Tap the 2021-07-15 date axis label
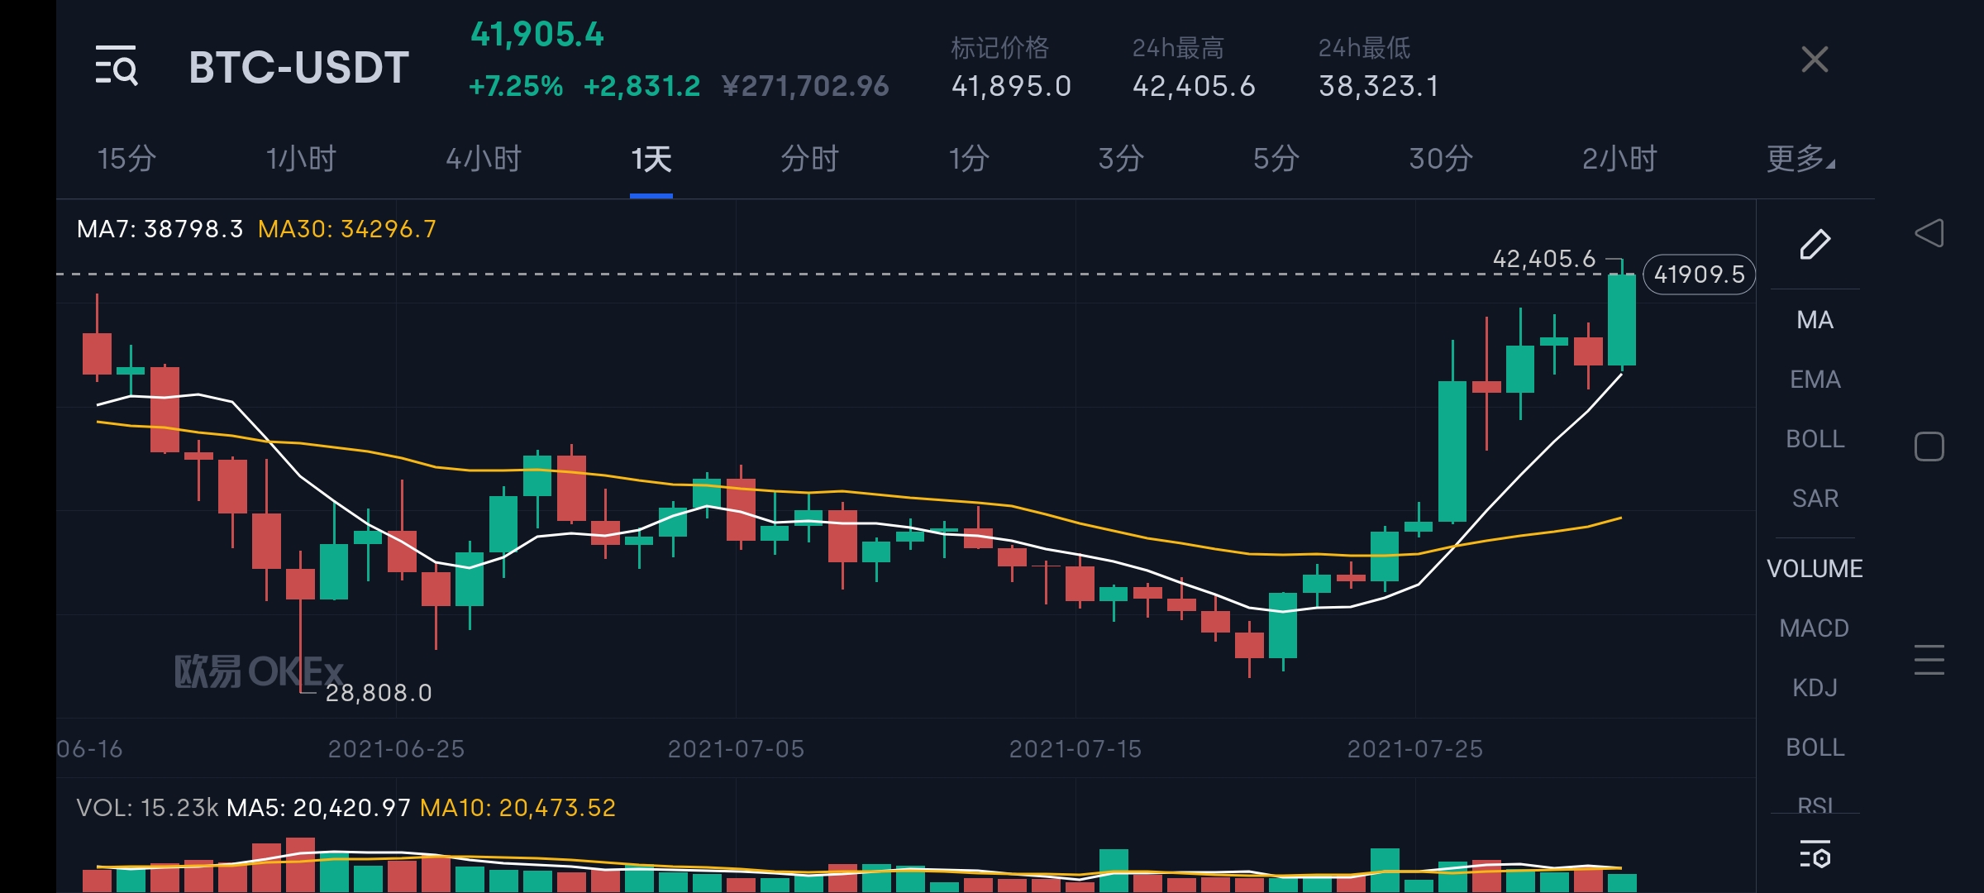Viewport: 1984px width, 893px height. [x=1075, y=749]
